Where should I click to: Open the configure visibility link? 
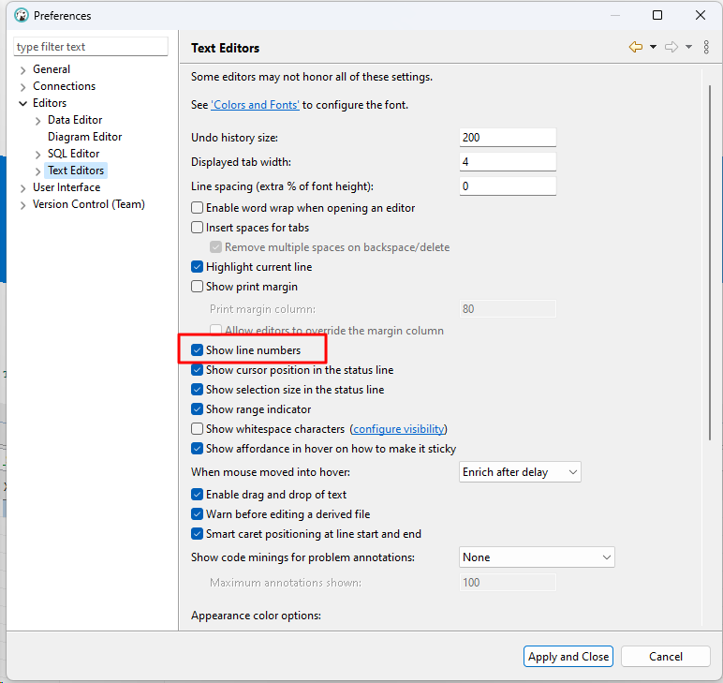click(x=399, y=429)
